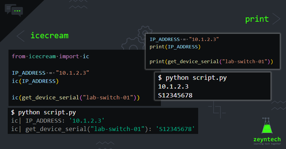286x149 pixels.
Task: Click the plain '10.1.2.3' output line
Action: point(173,86)
